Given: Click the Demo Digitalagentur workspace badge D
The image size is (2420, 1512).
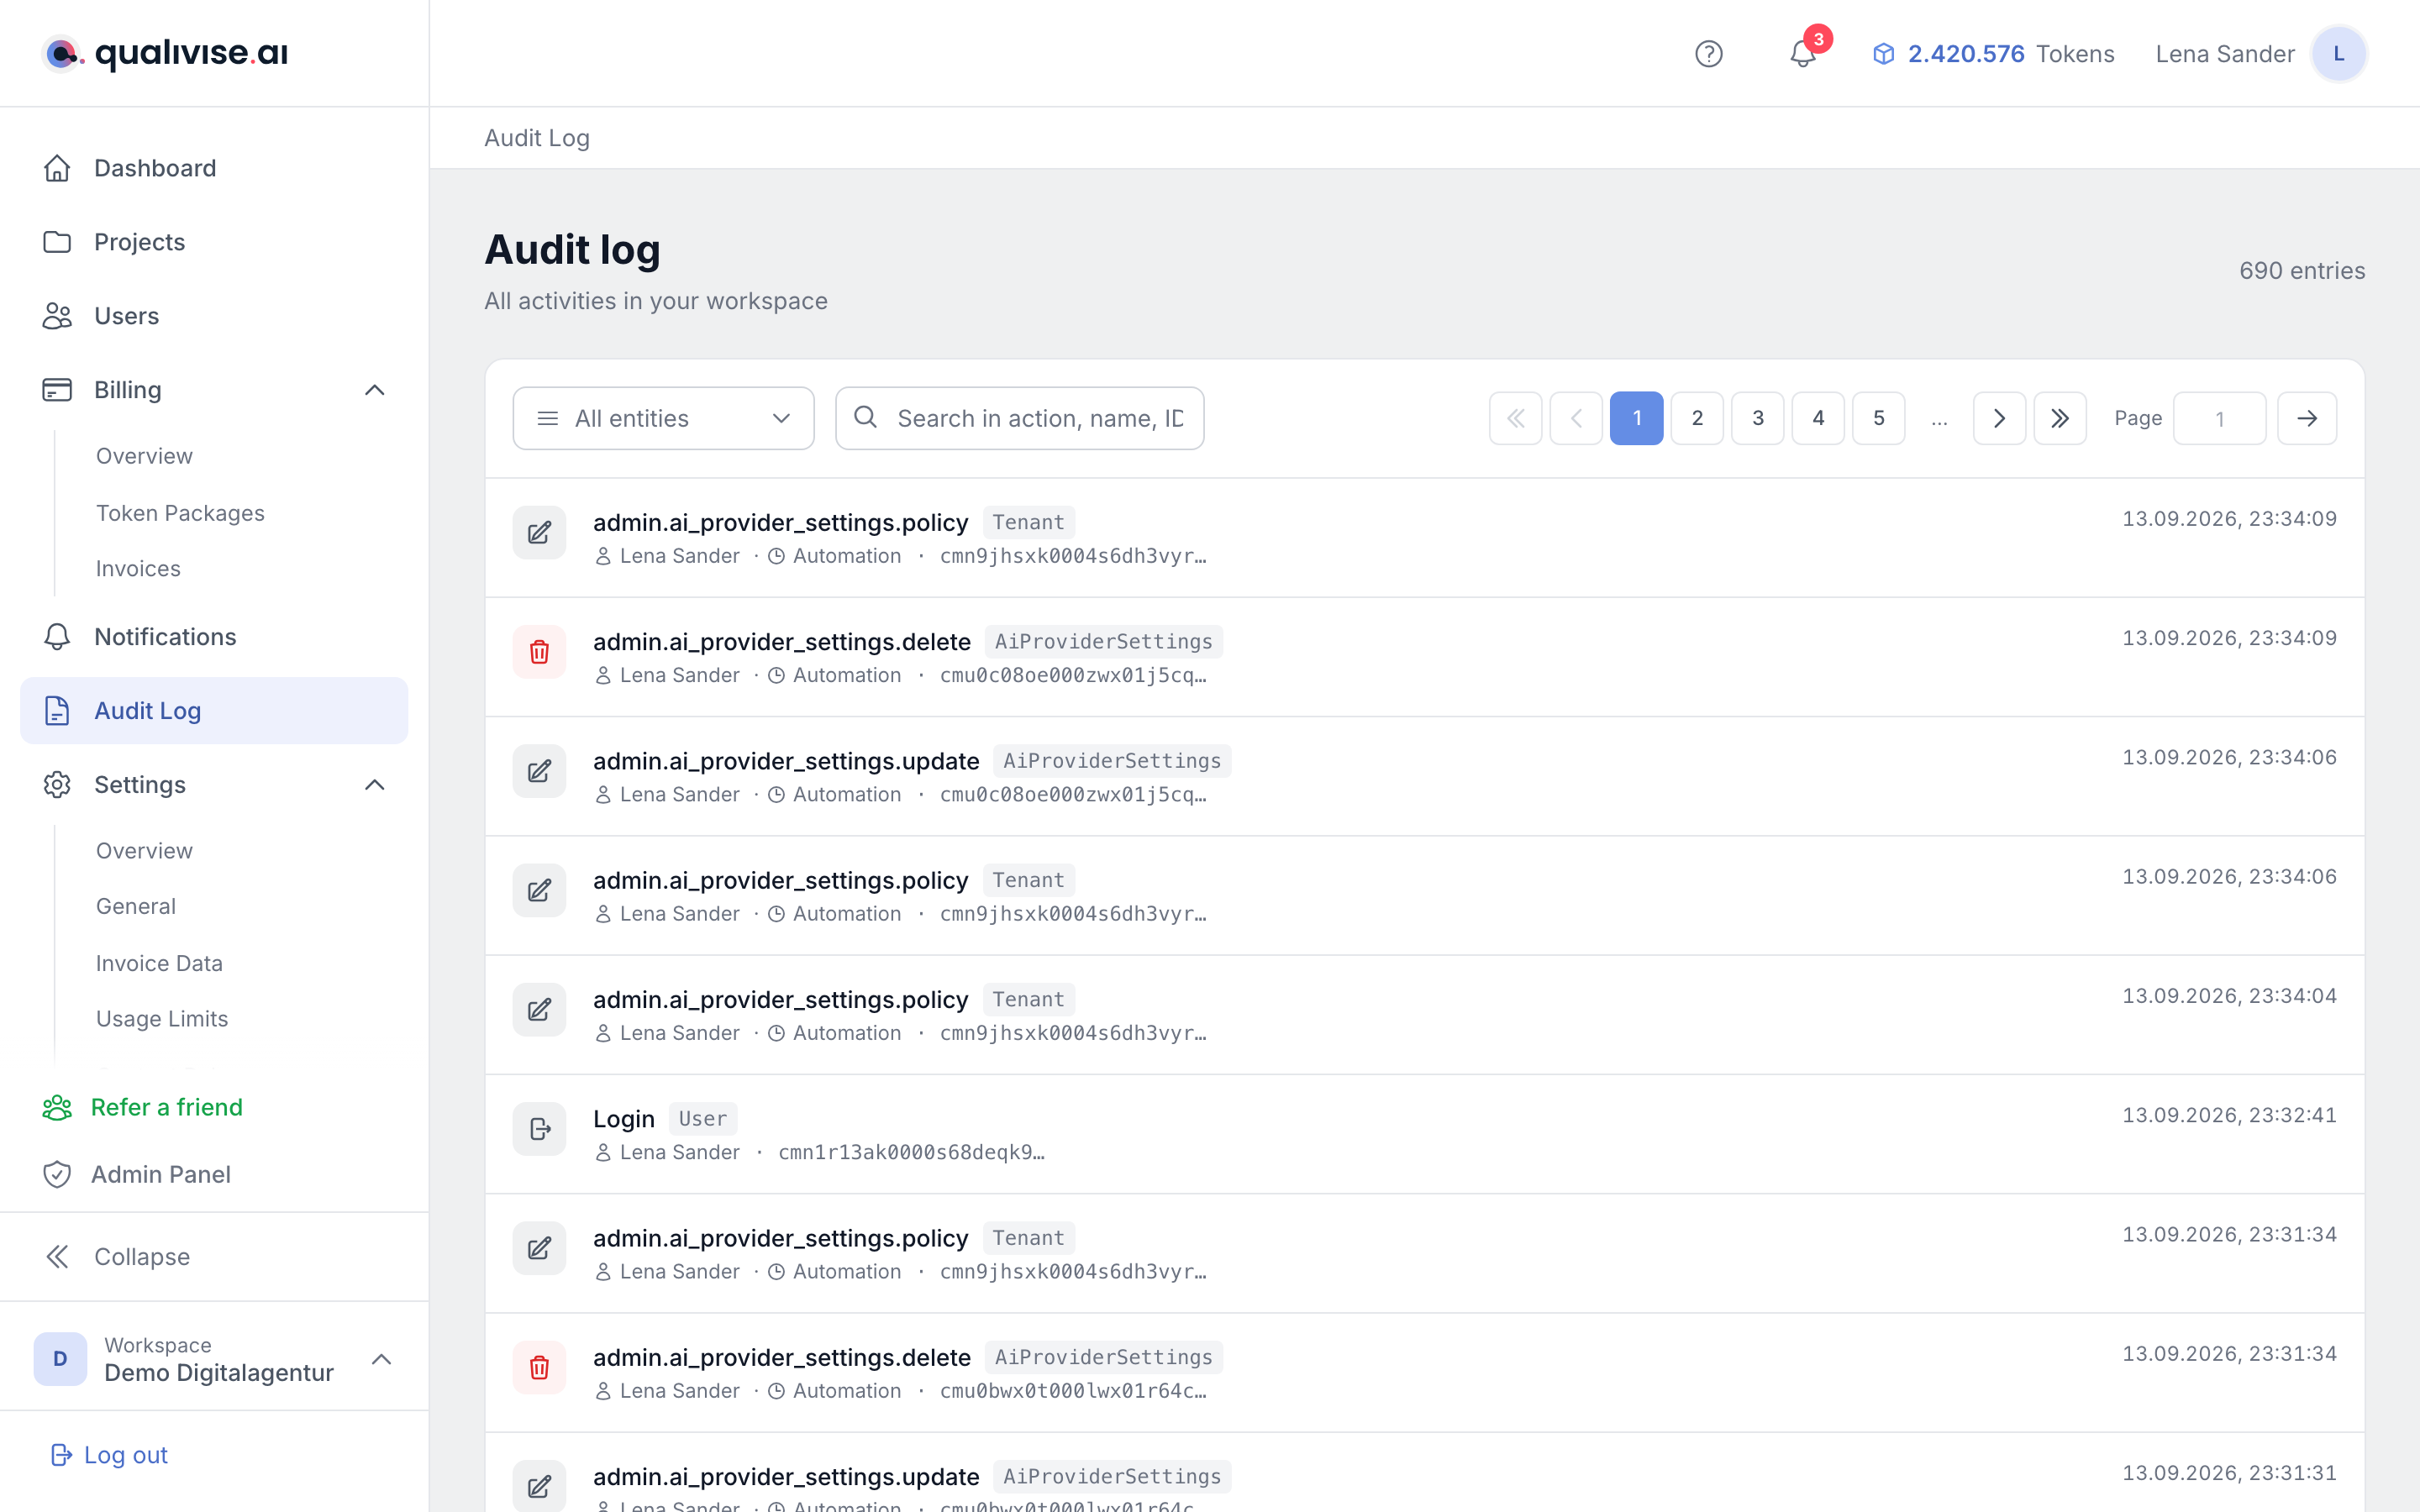Looking at the screenshot, I should click(x=60, y=1359).
